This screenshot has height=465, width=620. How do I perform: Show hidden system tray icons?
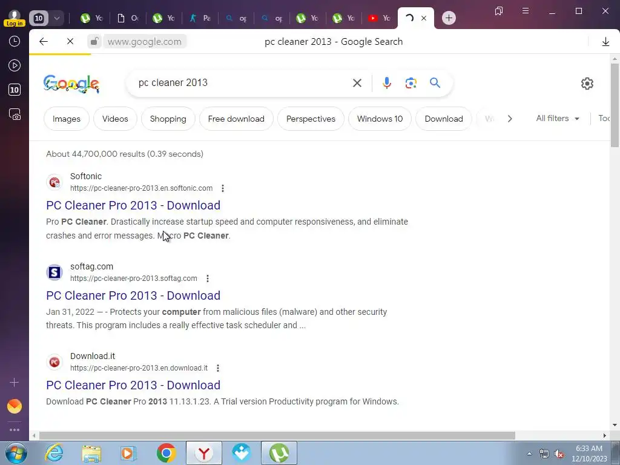(x=529, y=453)
